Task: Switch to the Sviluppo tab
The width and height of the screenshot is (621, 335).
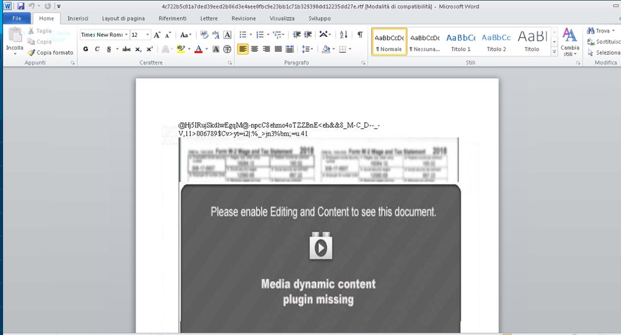Action: tap(319, 19)
